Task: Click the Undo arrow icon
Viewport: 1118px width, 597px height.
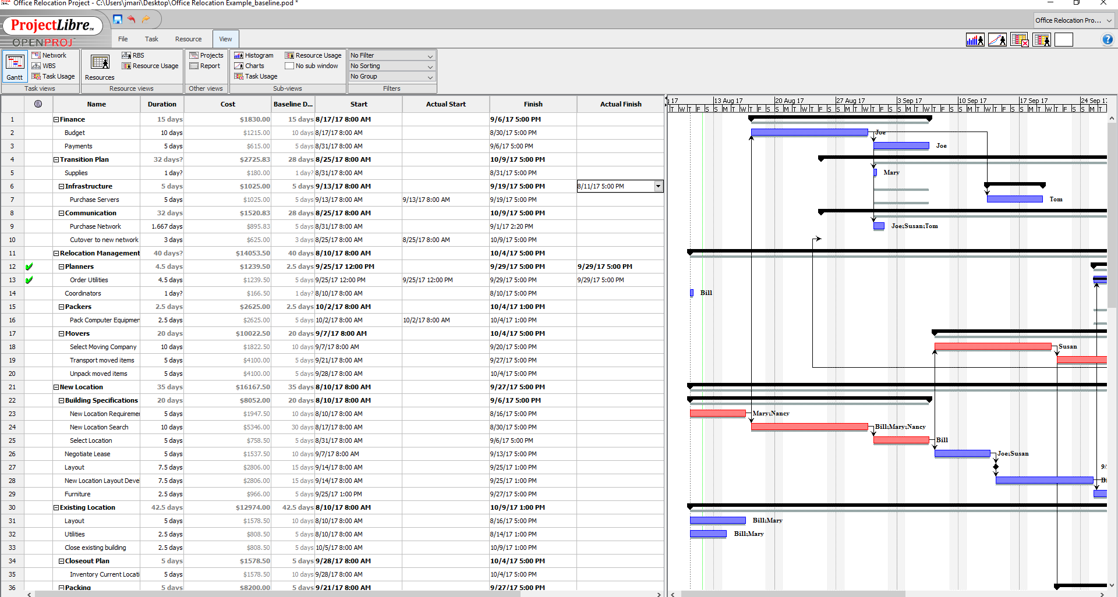Action: (x=132, y=19)
